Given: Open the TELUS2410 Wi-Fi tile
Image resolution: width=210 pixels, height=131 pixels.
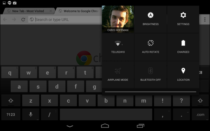Looking at the screenshot, I should click(x=118, y=47).
